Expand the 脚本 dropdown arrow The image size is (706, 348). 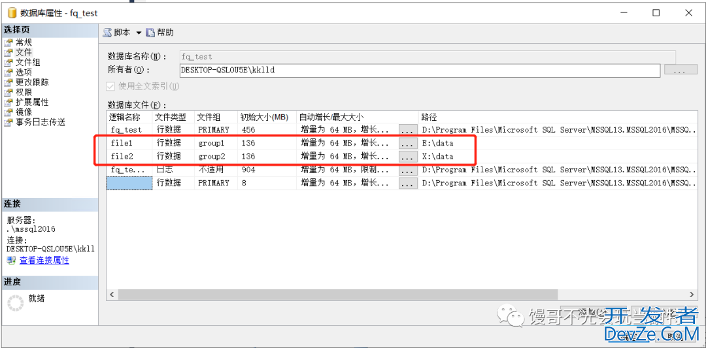click(138, 33)
